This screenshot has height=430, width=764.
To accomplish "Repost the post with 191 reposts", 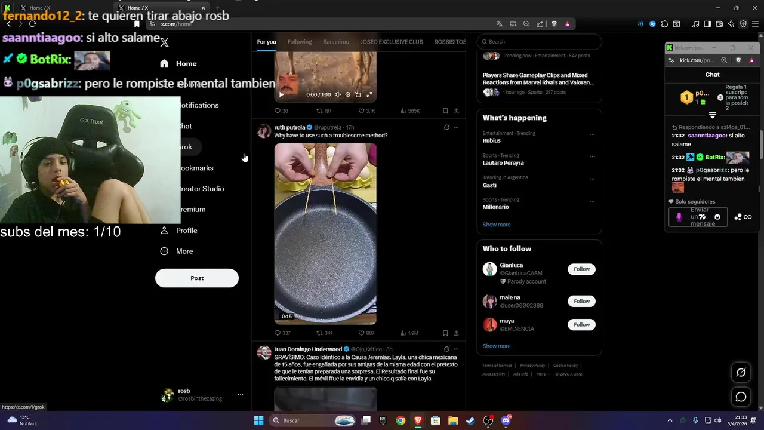I will point(324,111).
